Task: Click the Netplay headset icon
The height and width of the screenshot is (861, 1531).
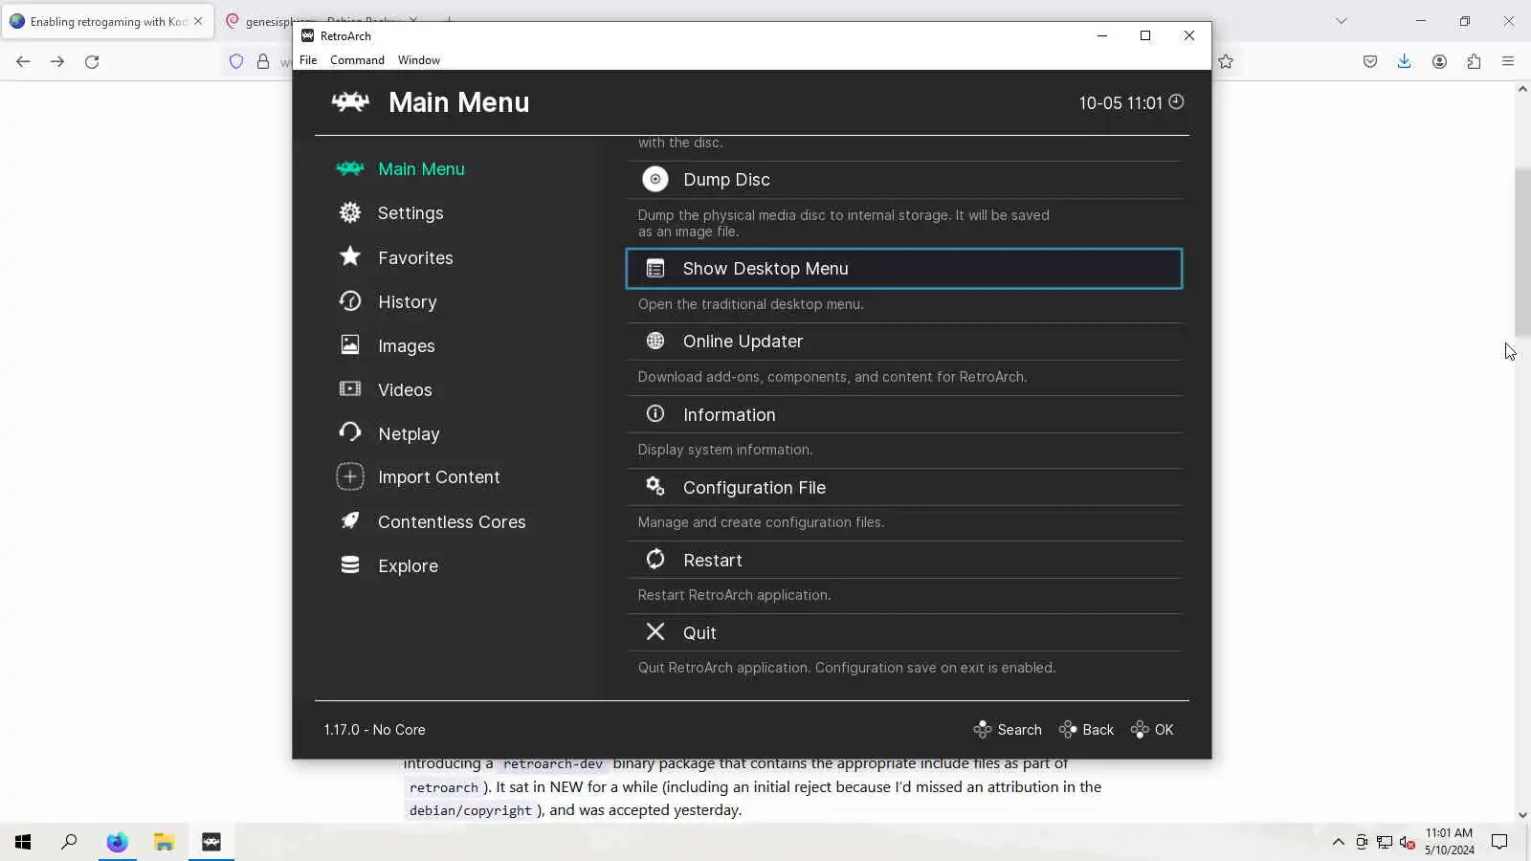Action: tap(350, 432)
